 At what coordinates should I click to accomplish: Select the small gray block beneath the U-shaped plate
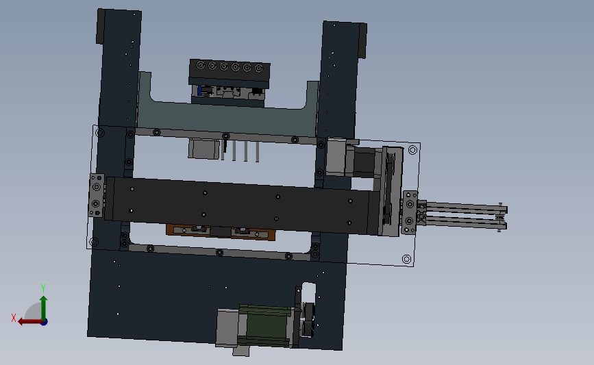click(203, 149)
